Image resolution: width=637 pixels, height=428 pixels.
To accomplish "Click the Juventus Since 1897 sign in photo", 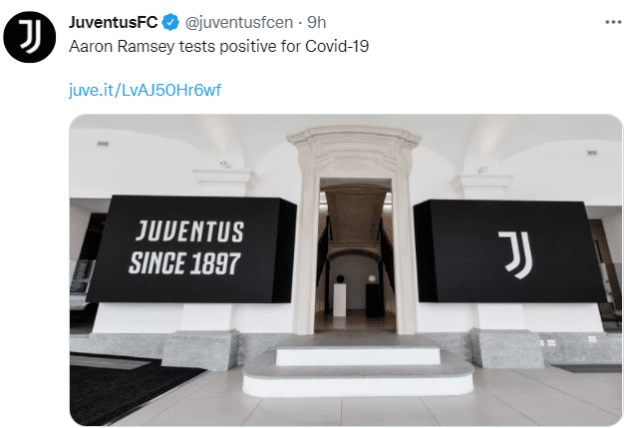I will click(x=191, y=249).
